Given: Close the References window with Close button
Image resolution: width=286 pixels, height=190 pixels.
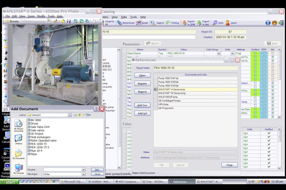Looking at the screenshot, I should [229, 165].
